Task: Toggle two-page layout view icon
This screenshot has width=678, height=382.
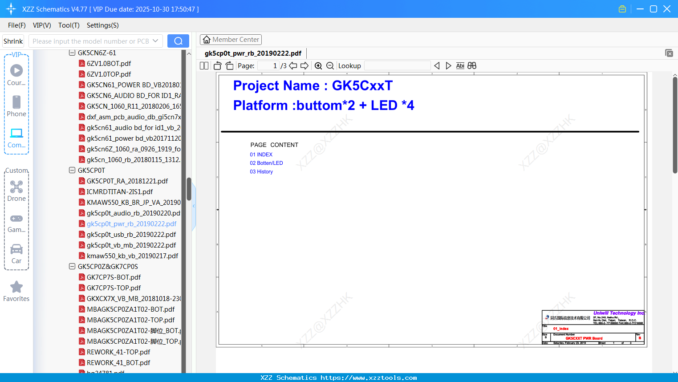Action: tap(204, 66)
